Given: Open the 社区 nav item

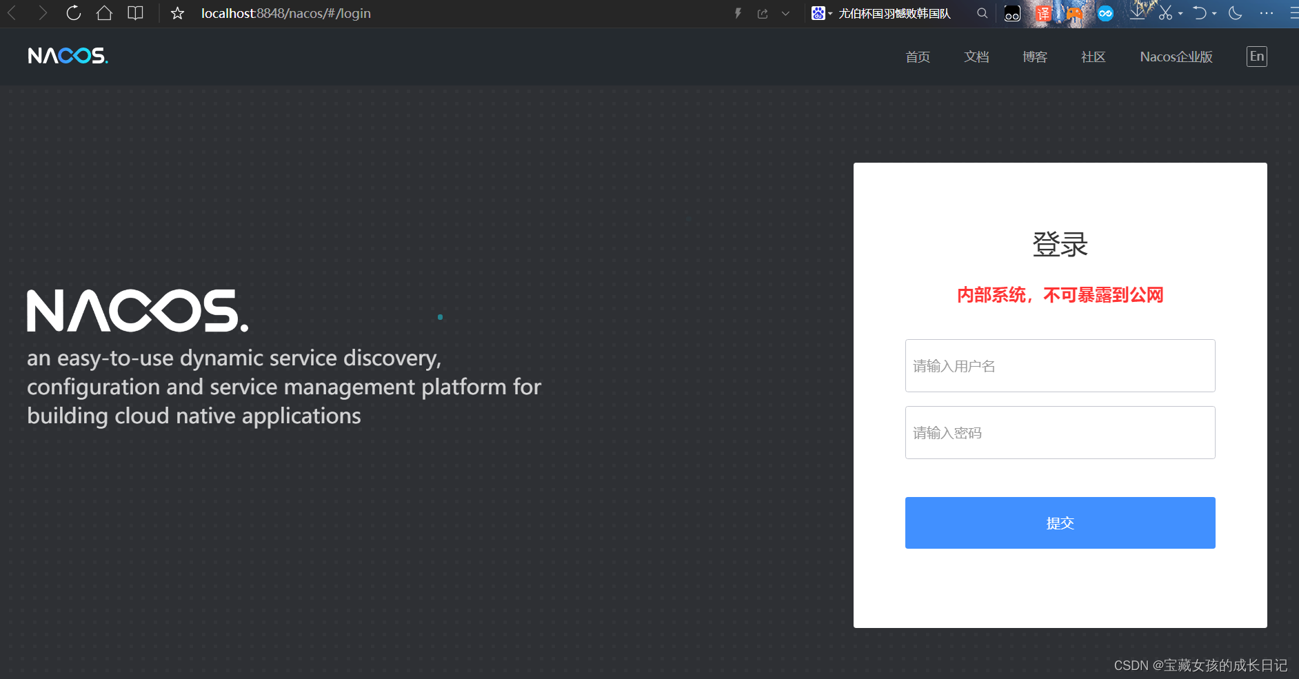Looking at the screenshot, I should 1094,57.
